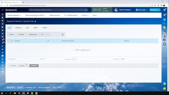Click the tasks checkmark icon with badge in left sidebar
169x95 pixels.
(x=2, y=40)
